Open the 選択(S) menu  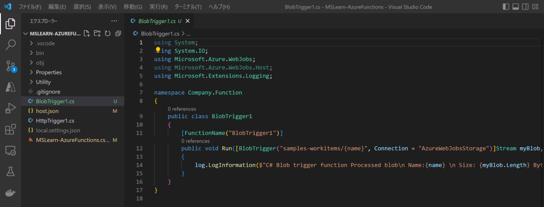coord(82,7)
